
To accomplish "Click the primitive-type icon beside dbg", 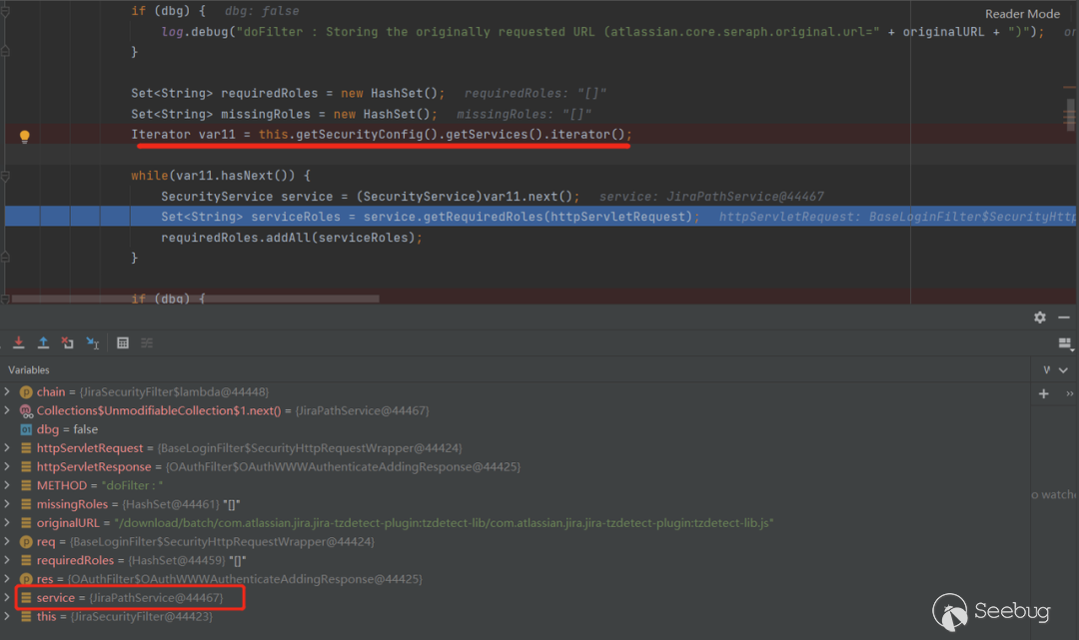I will 26,429.
